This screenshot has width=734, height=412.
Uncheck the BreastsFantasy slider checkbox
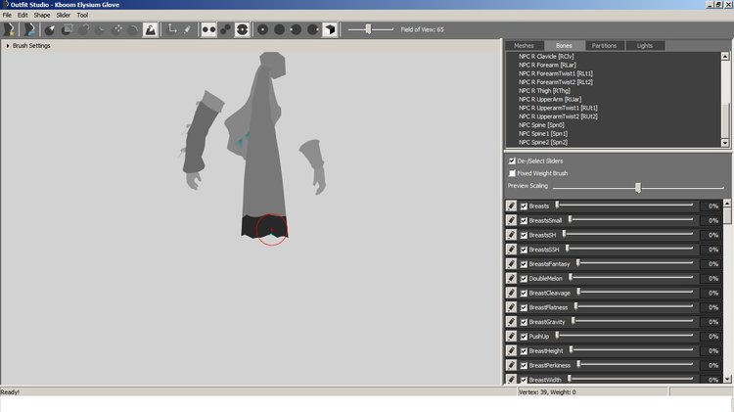point(524,264)
